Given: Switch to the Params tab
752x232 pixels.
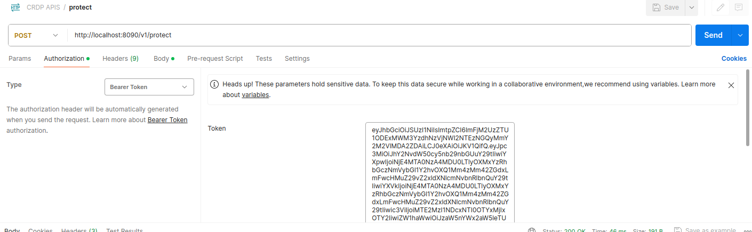Looking at the screenshot, I should [20, 59].
